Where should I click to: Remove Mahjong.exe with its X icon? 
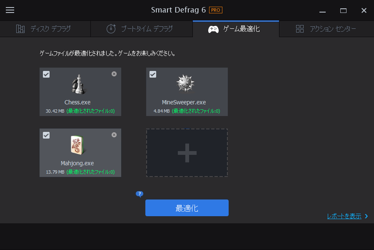(114, 135)
